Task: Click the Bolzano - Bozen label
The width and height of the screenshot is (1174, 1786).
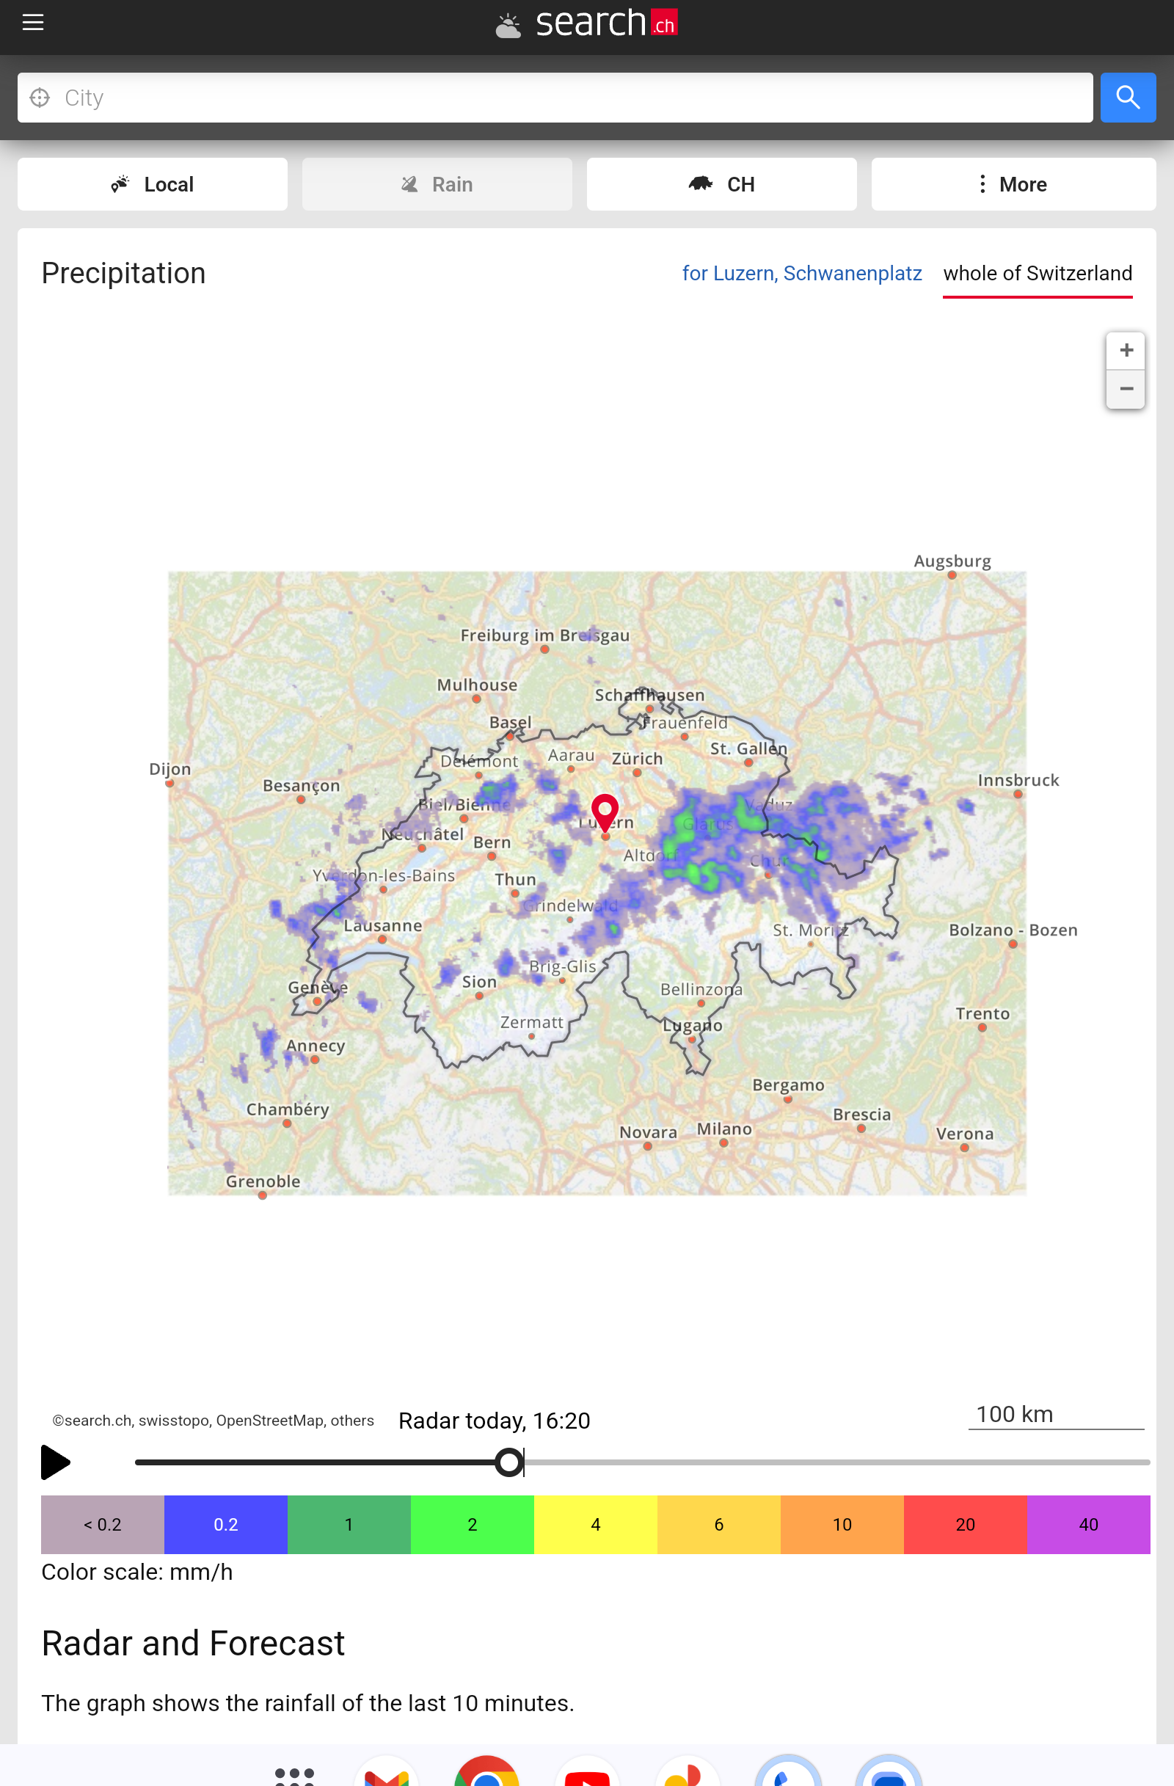Action: [1013, 930]
